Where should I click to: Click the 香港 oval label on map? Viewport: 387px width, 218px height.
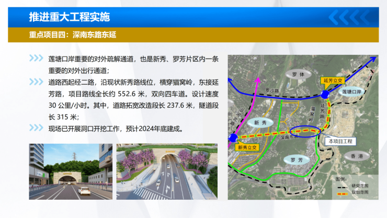(357, 156)
